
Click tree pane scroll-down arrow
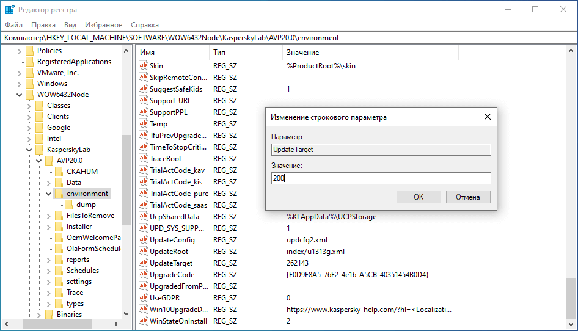point(126,314)
